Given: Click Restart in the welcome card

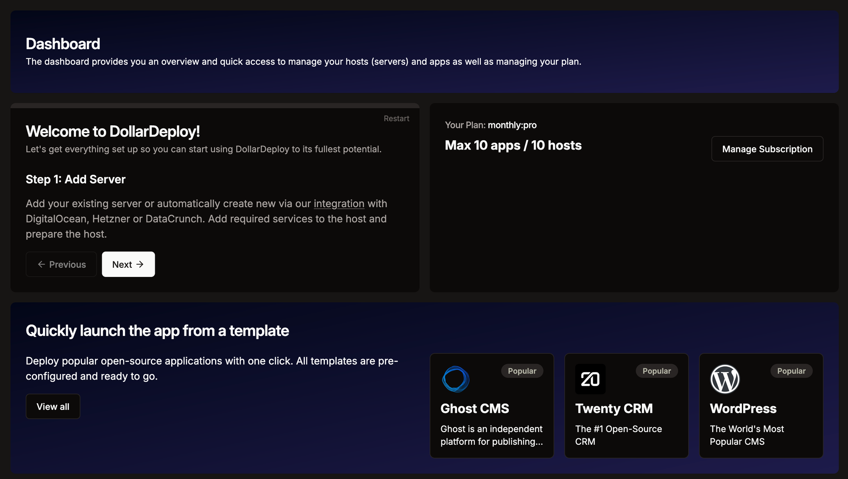Looking at the screenshot, I should coord(396,119).
